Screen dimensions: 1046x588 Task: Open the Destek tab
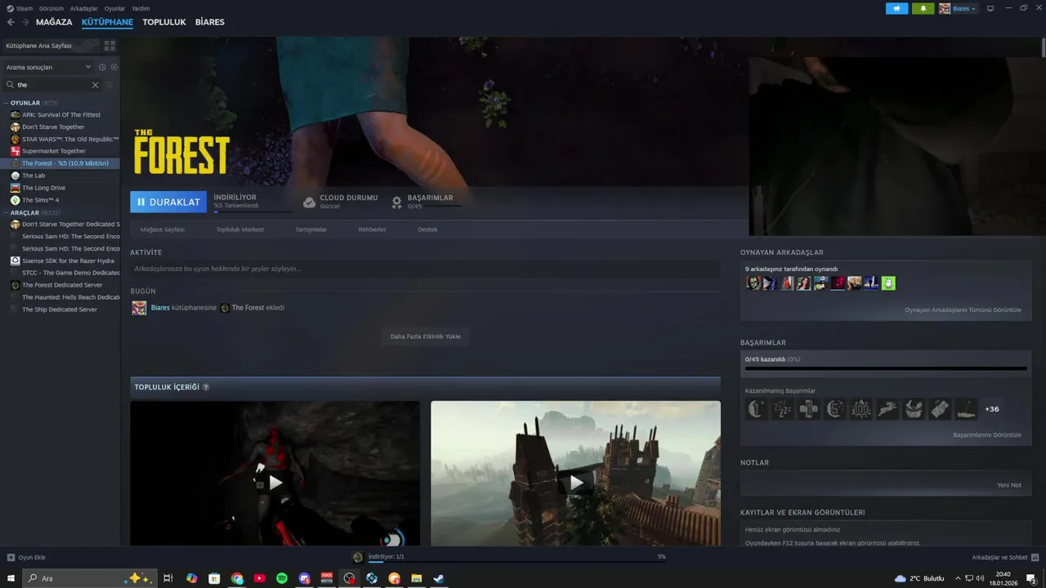coord(427,229)
